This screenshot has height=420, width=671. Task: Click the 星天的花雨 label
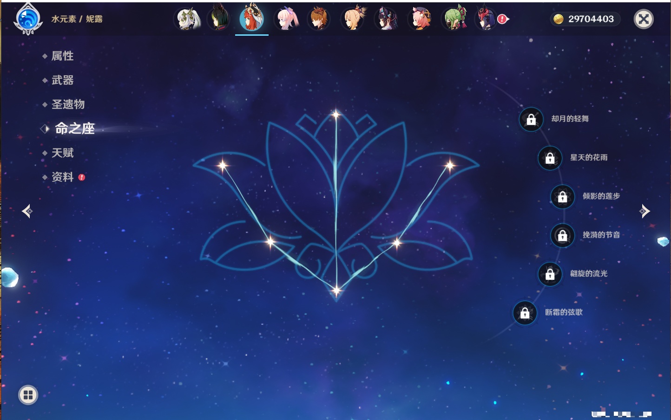pyautogui.click(x=589, y=157)
